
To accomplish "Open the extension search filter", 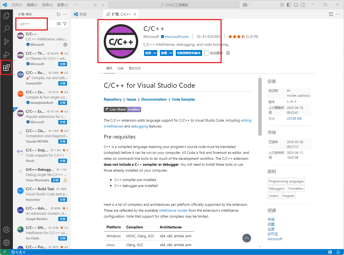I will pos(65,24).
